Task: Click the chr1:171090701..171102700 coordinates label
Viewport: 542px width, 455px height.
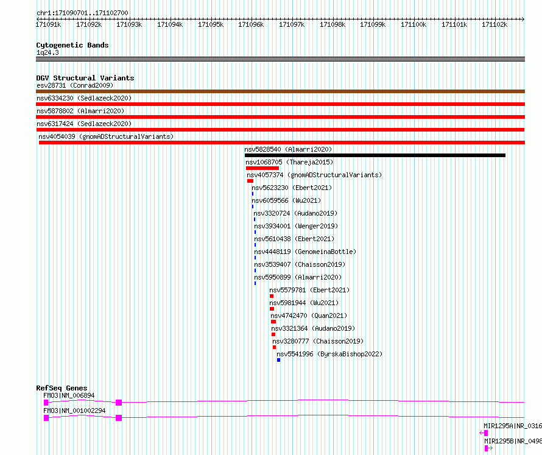Action: (x=82, y=13)
